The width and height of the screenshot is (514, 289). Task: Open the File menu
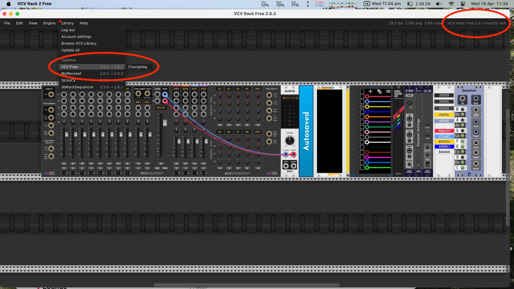click(x=7, y=23)
